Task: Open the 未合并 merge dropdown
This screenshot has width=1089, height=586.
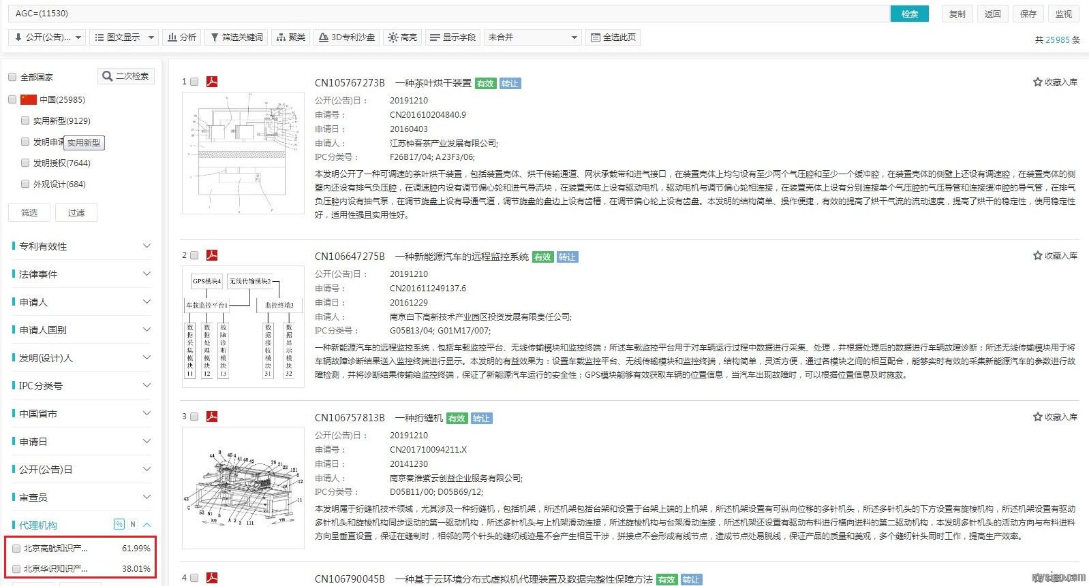Action: (x=532, y=37)
